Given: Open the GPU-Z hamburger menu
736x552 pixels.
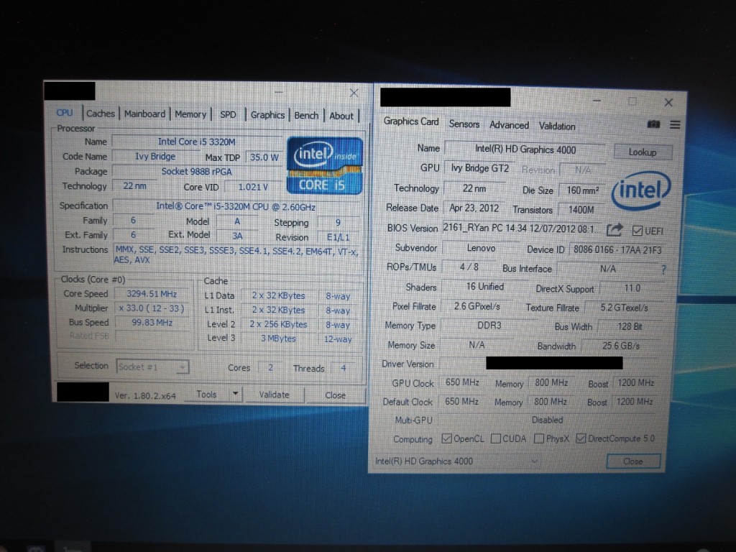Looking at the screenshot, I should pos(675,124).
